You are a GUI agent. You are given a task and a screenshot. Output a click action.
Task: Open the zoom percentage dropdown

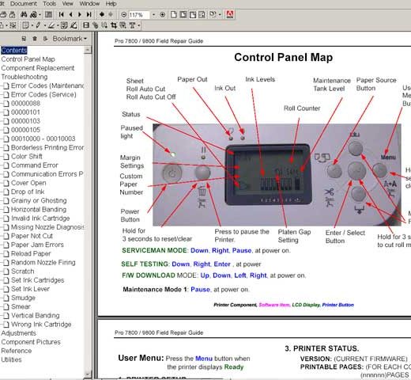point(153,15)
